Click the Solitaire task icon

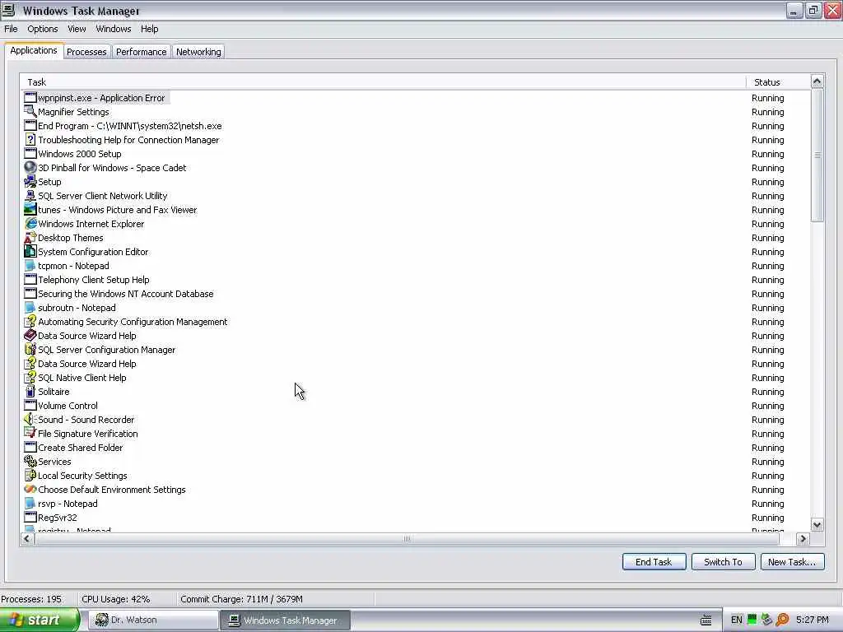pyautogui.click(x=30, y=391)
